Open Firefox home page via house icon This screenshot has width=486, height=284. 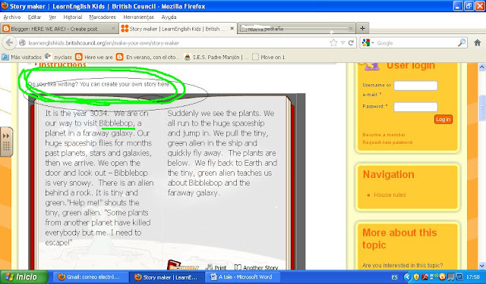point(478,42)
